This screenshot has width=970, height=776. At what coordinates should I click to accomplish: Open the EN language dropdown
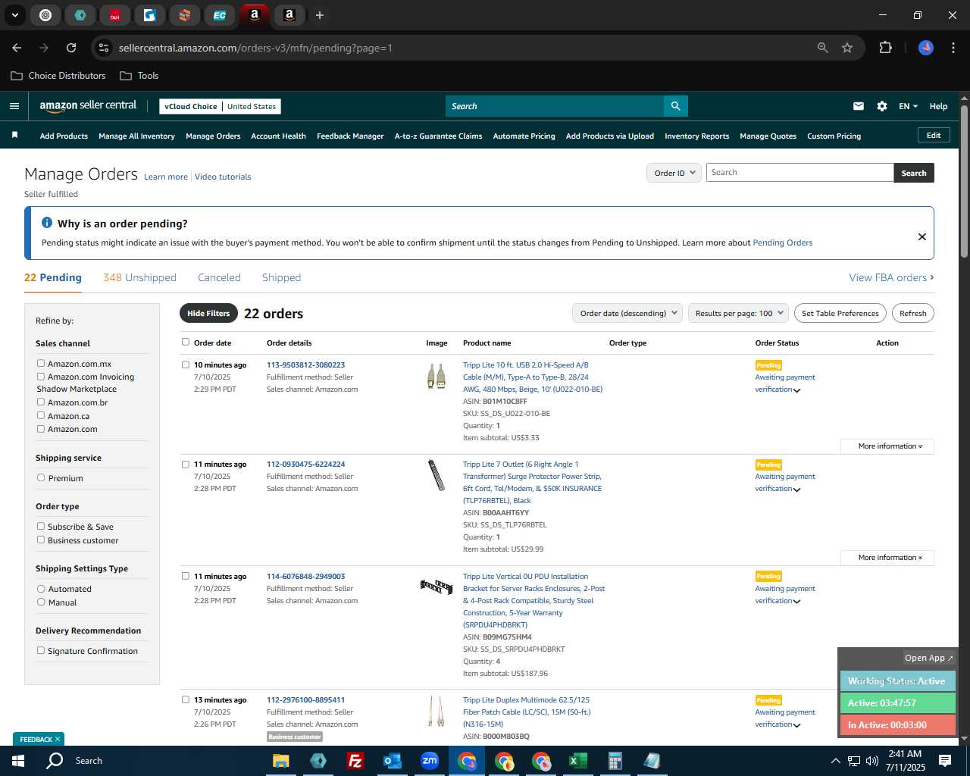tap(908, 106)
